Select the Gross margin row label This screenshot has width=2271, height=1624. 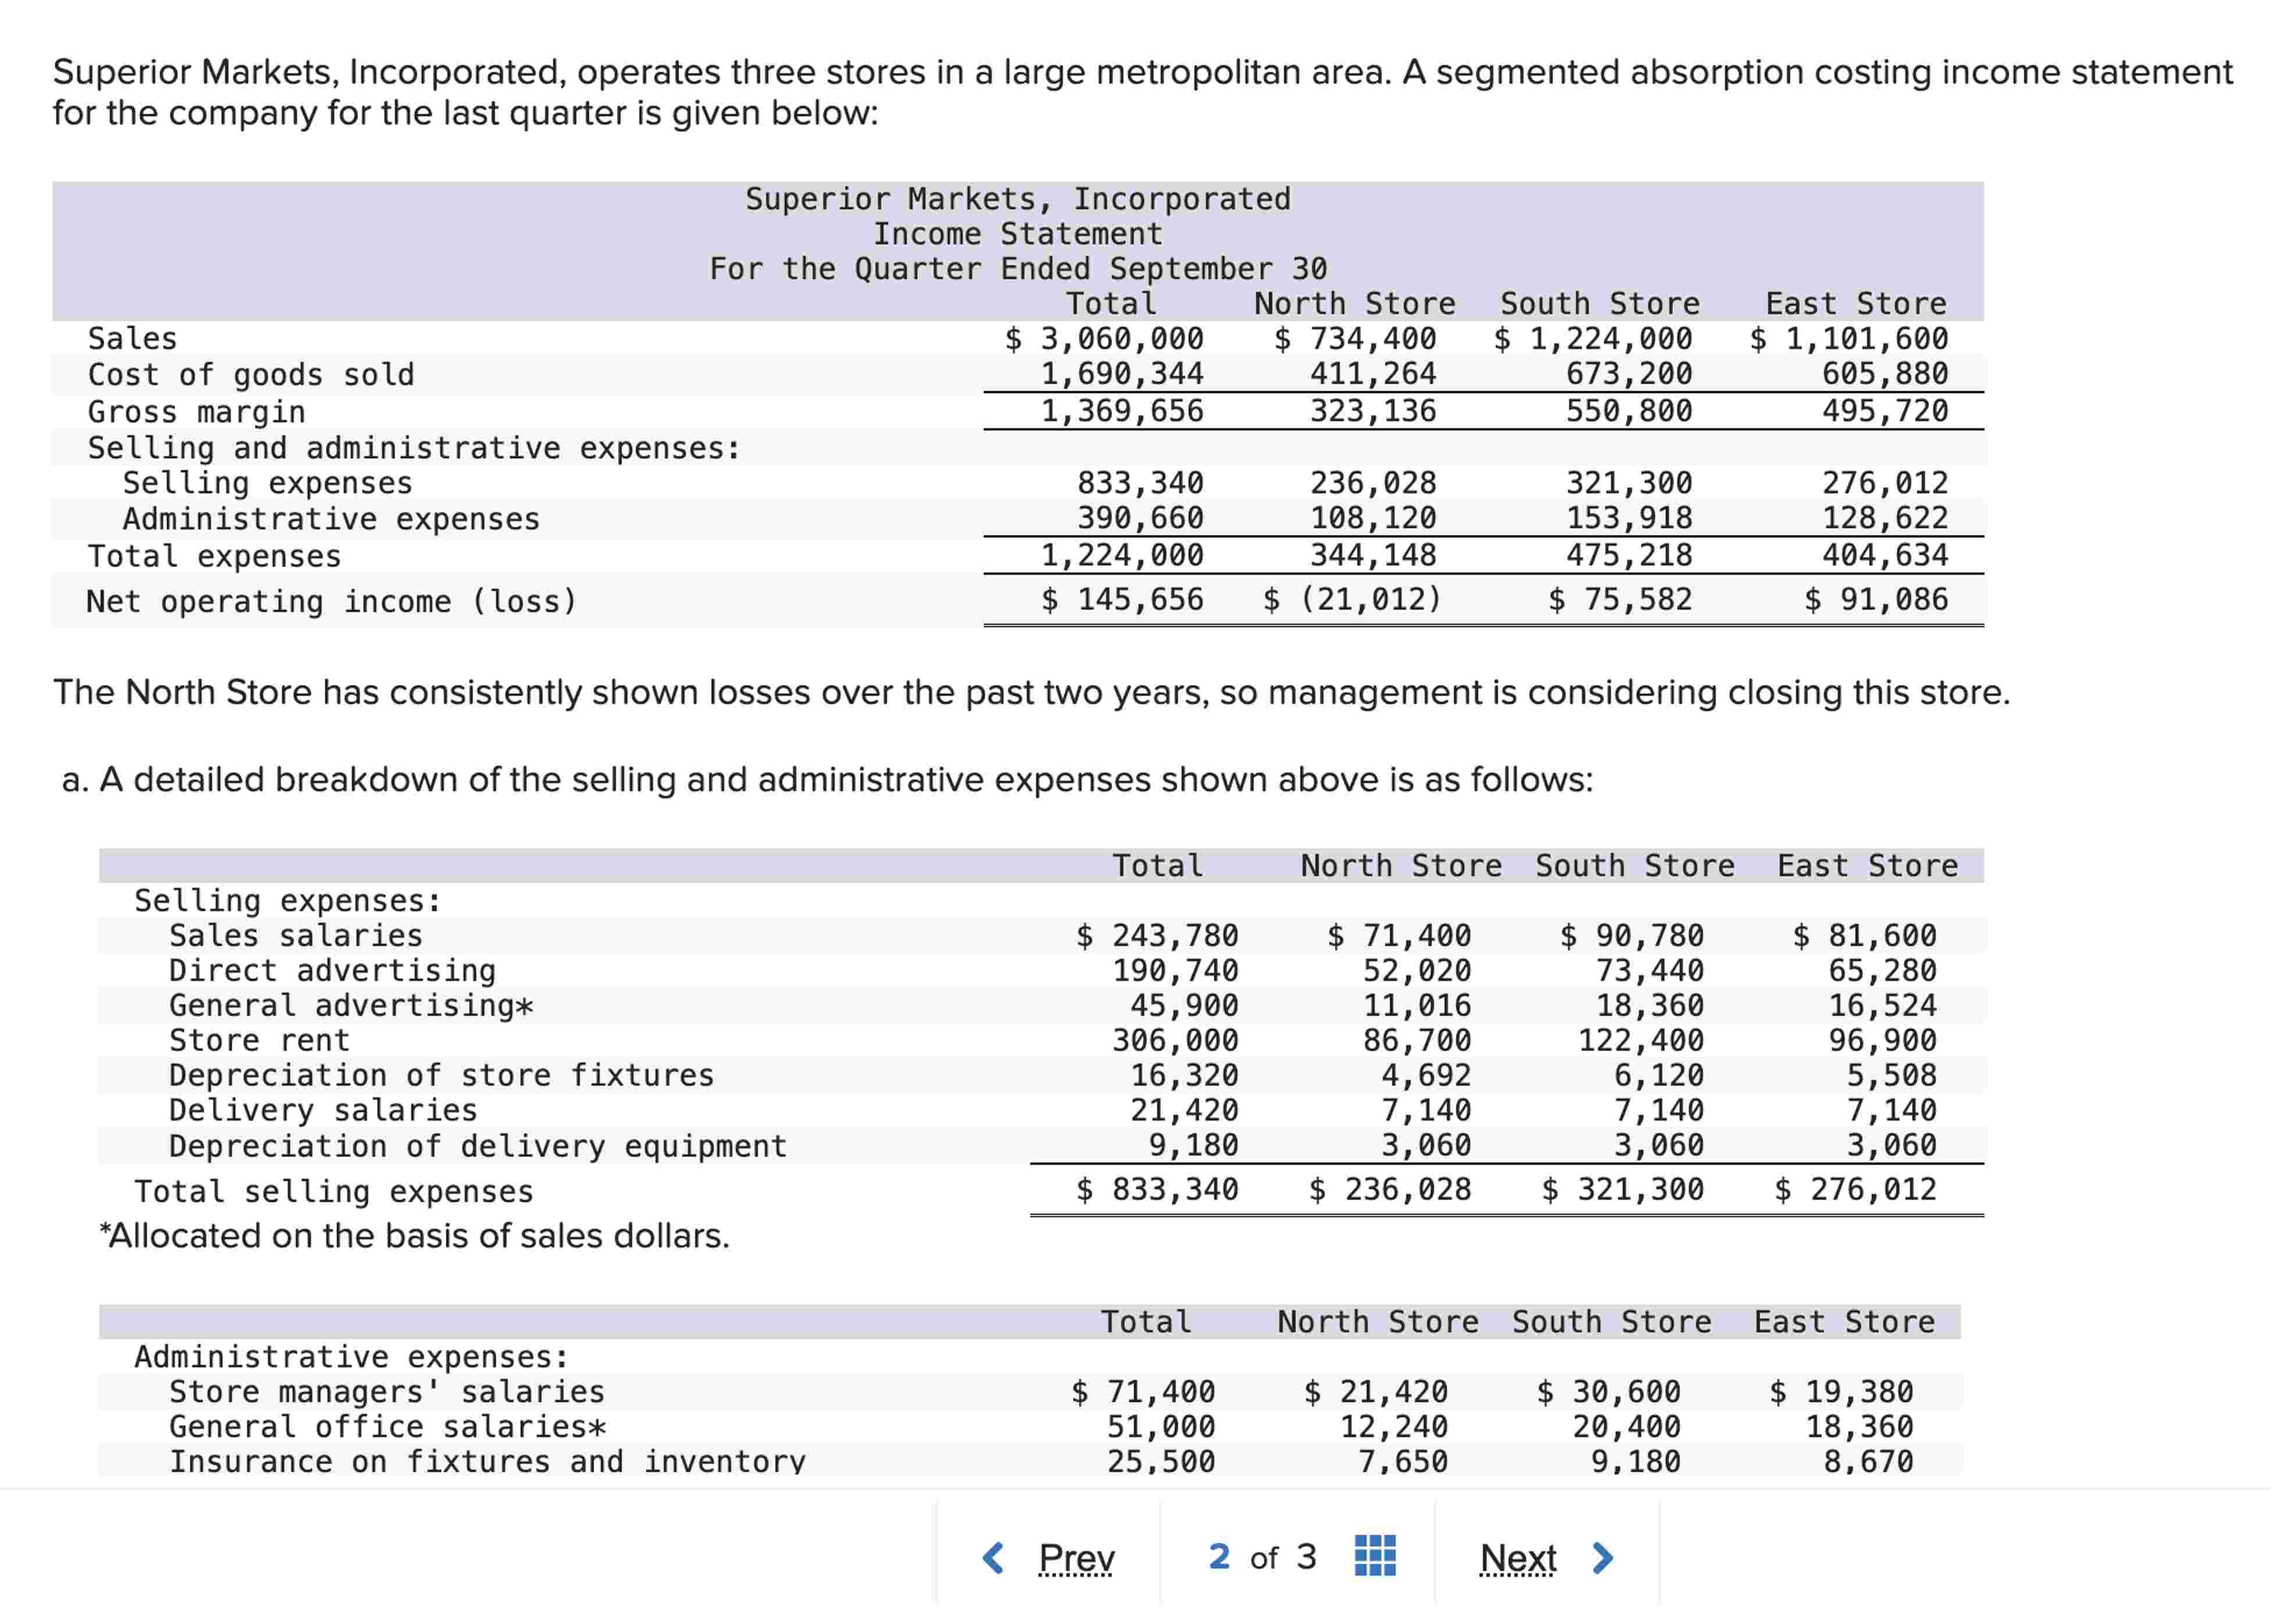coord(196,411)
